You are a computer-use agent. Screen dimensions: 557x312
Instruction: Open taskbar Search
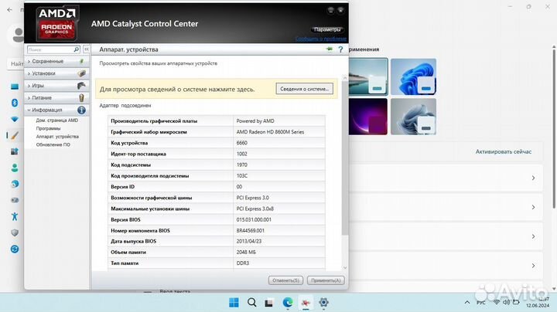252,303
